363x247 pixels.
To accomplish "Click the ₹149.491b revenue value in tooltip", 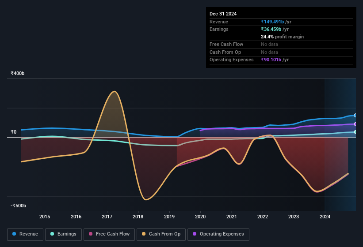I will [x=272, y=22].
